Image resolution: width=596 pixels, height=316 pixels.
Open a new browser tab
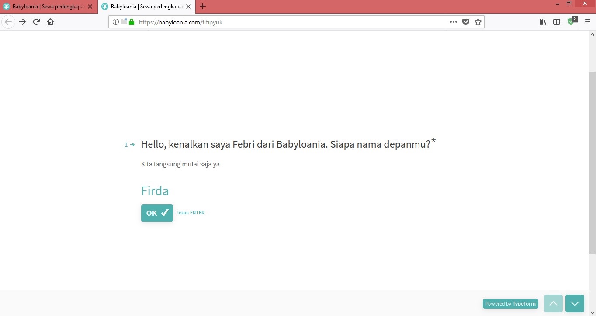202,7
